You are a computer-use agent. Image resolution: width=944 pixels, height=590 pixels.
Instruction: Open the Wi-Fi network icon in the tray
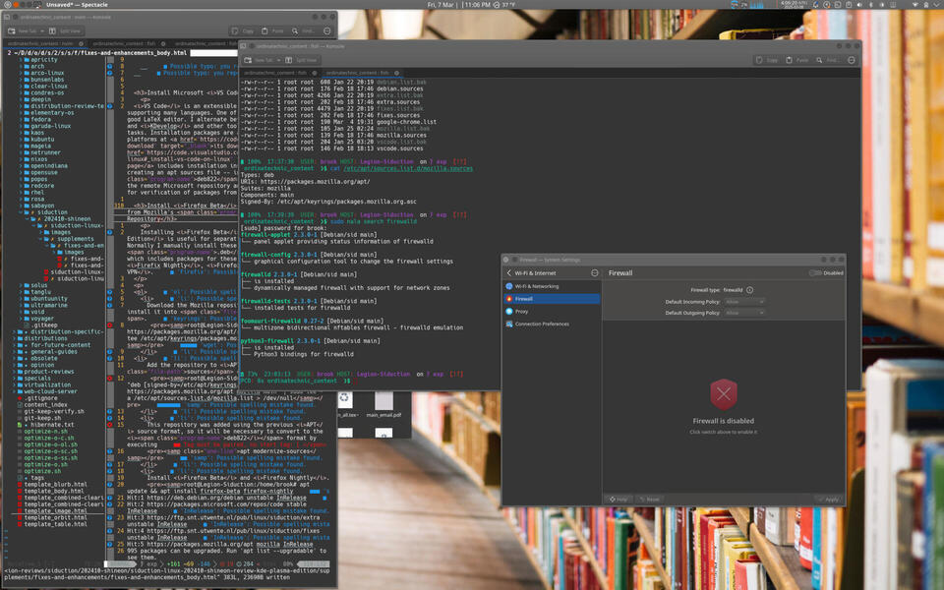point(915,4)
